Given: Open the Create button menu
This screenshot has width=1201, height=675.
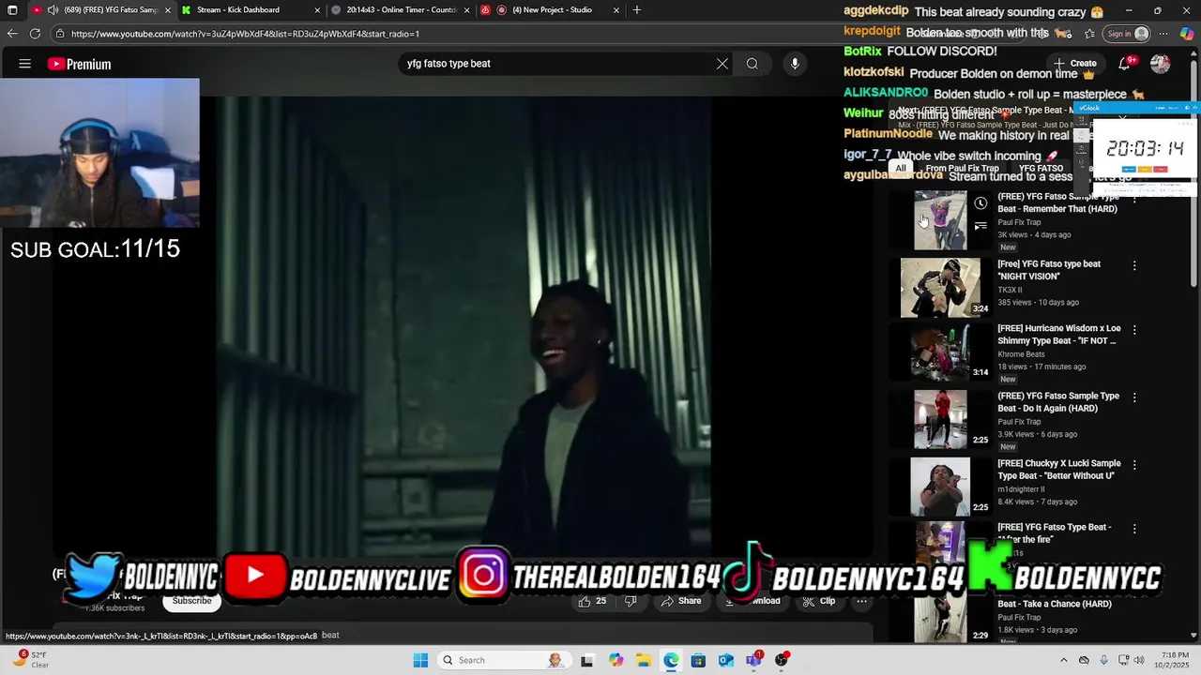Looking at the screenshot, I should [1075, 64].
